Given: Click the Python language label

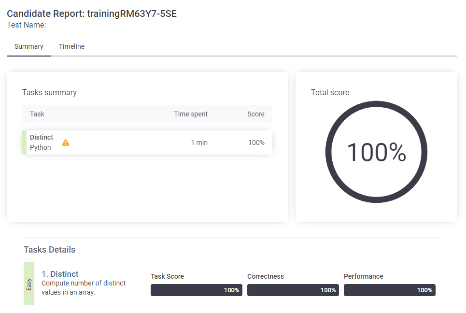Looking at the screenshot, I should pyautogui.click(x=41, y=147).
